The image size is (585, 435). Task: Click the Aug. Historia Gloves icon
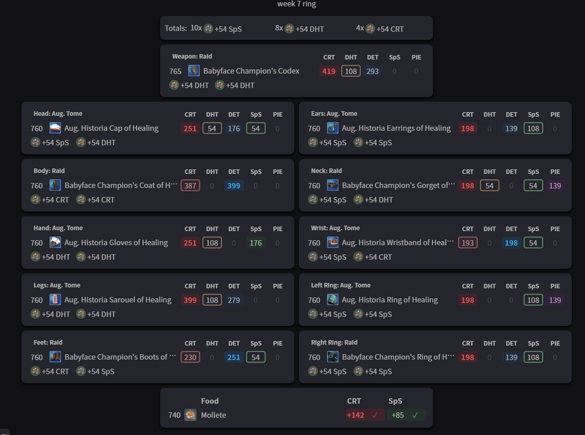coord(55,242)
